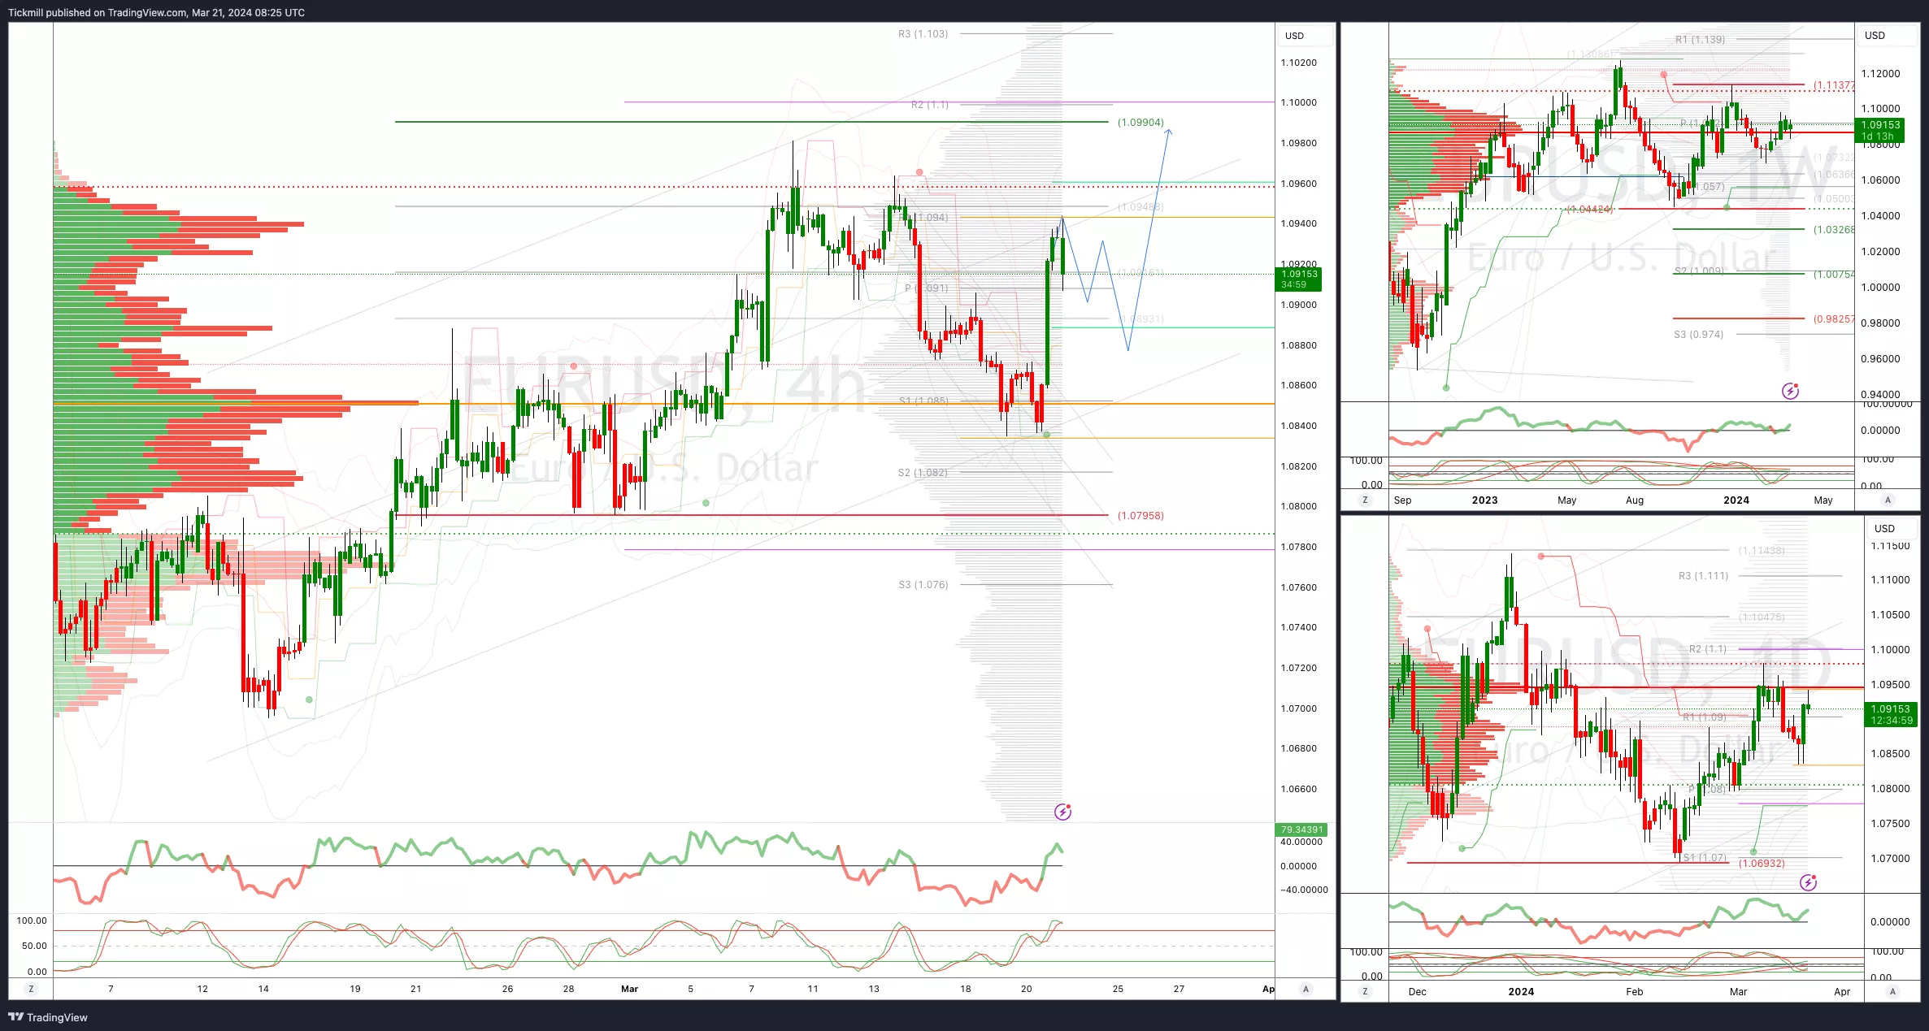This screenshot has width=1929, height=1031.
Task: Open the USD currency dropdown on weekly chart
Action: click(1875, 36)
